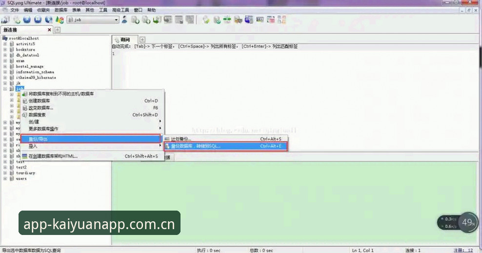Open the 高级工具 menu
The image size is (482, 253).
[x=120, y=10]
